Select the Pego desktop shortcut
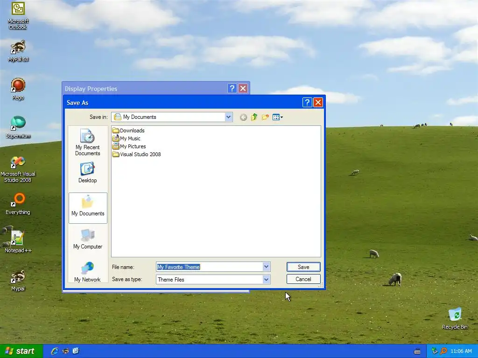 [18, 89]
